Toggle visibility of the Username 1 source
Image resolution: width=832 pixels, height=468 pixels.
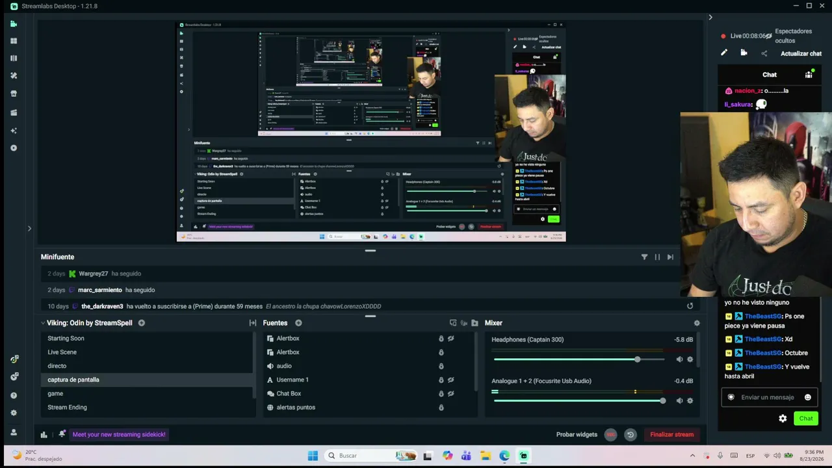tap(450, 380)
